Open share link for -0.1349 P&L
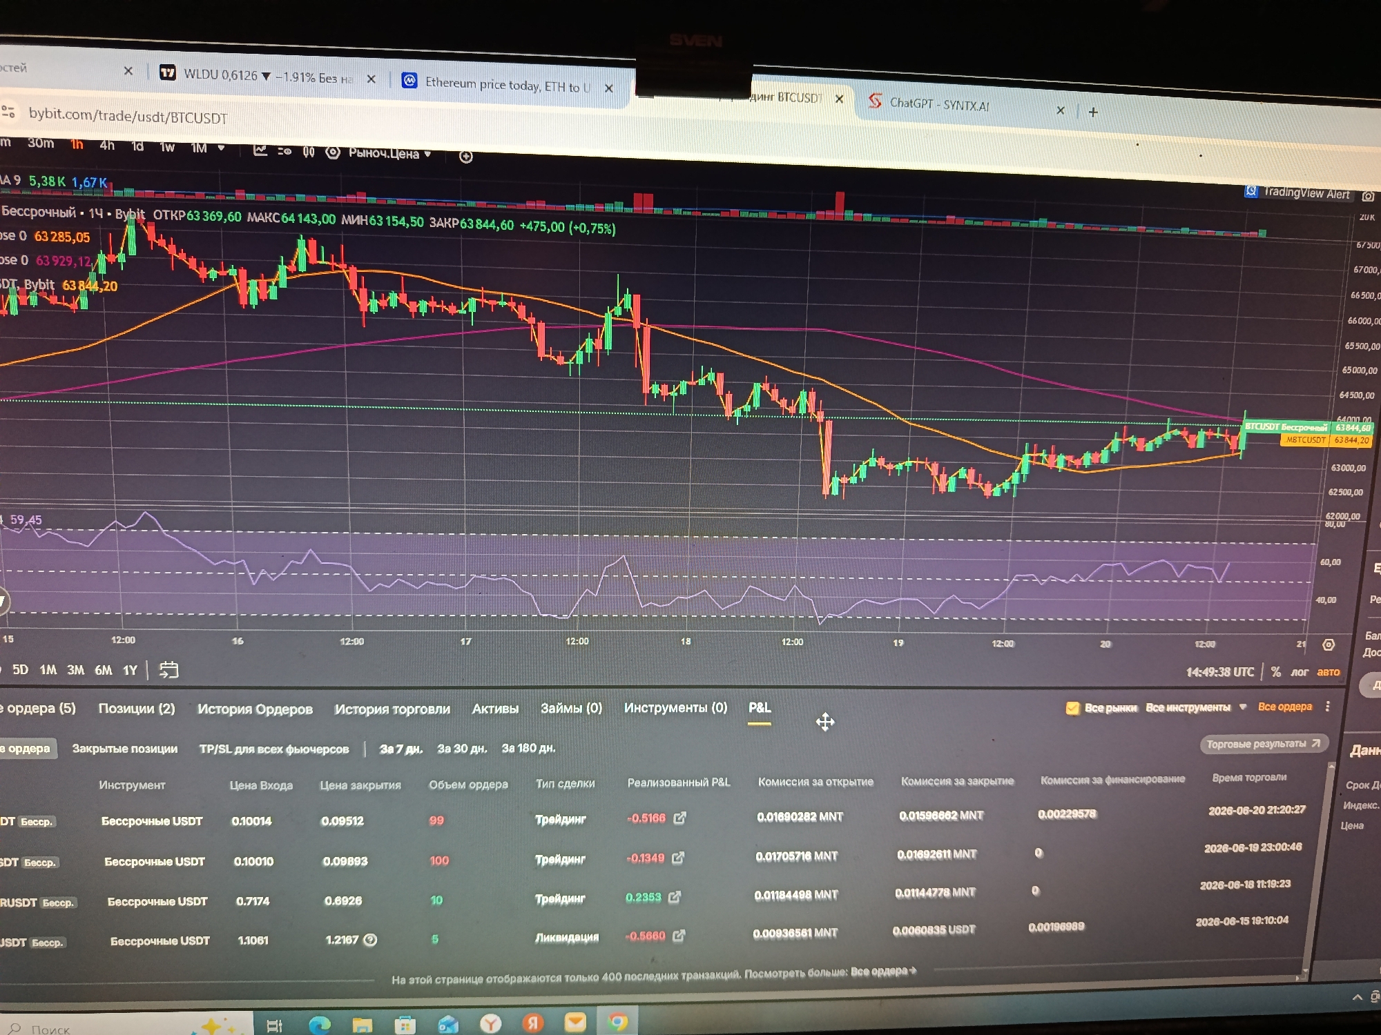Viewport: 1381px width, 1035px height. coord(678,858)
